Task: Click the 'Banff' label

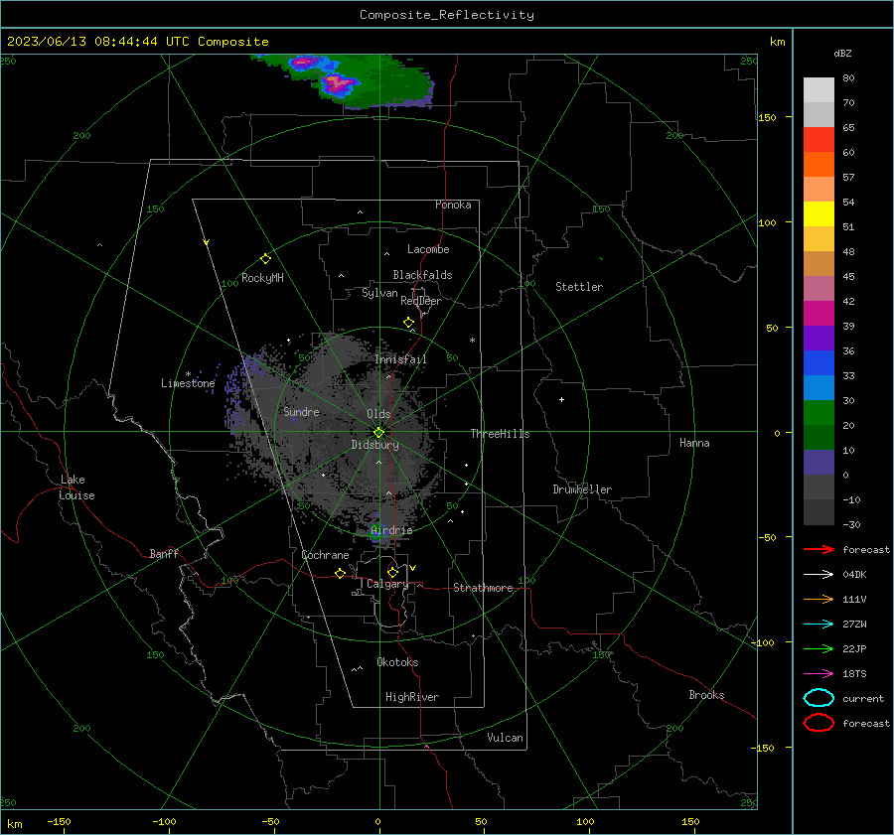Action: [164, 553]
